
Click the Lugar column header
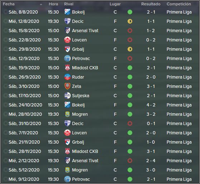(115, 4)
